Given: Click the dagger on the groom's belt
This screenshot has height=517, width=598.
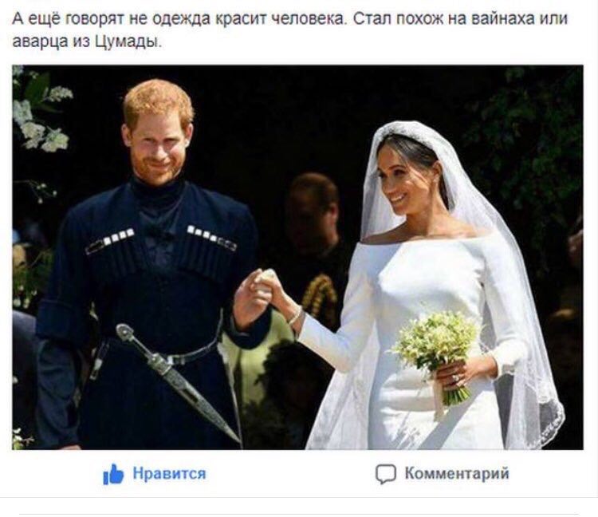Looking at the screenshot, I should [177, 383].
